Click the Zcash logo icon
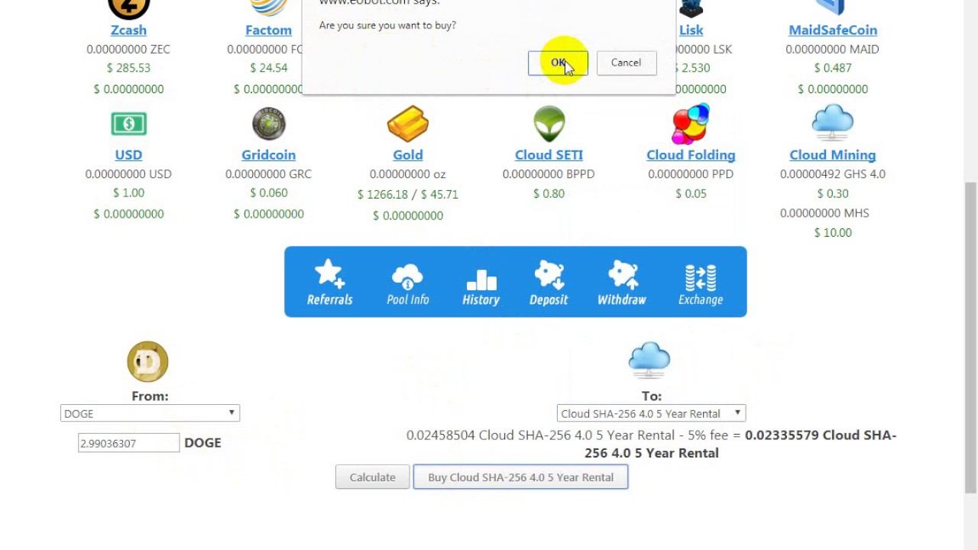978x550 pixels. click(128, 8)
